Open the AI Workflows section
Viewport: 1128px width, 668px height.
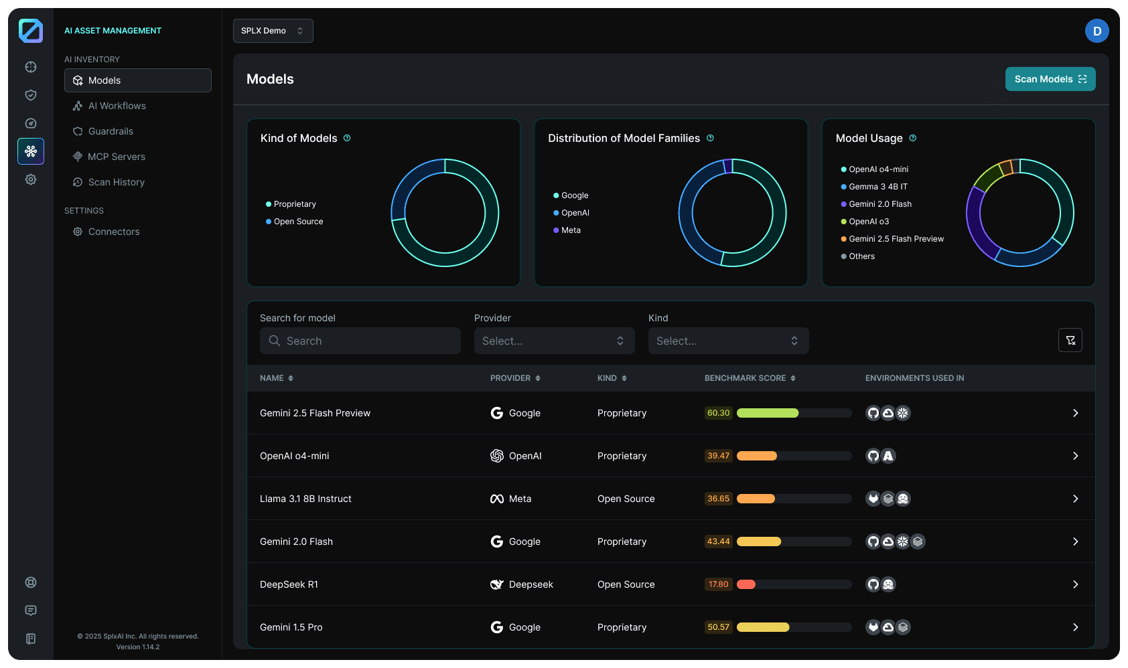[117, 106]
